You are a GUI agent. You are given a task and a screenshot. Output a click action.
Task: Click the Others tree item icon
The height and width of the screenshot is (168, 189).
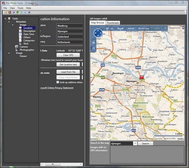(20, 37)
